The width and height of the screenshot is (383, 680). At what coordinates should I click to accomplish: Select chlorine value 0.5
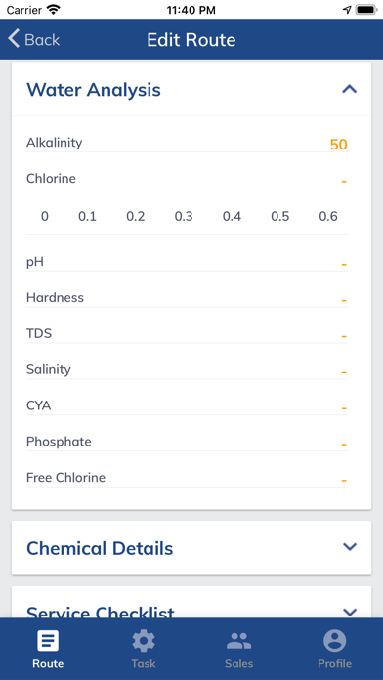click(x=279, y=216)
